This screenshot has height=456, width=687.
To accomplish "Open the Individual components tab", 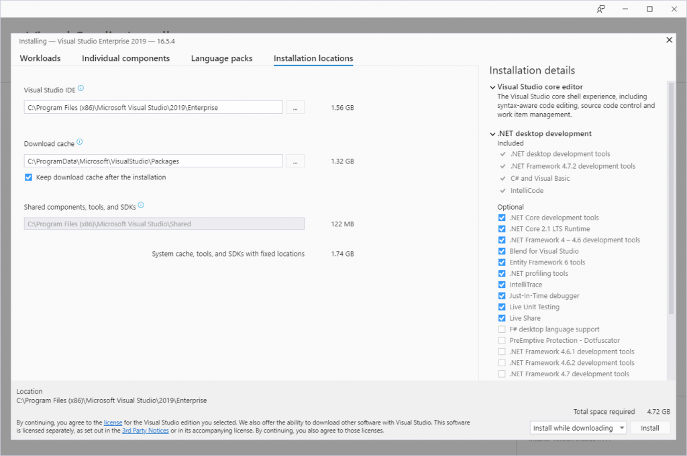I will 125,58.
